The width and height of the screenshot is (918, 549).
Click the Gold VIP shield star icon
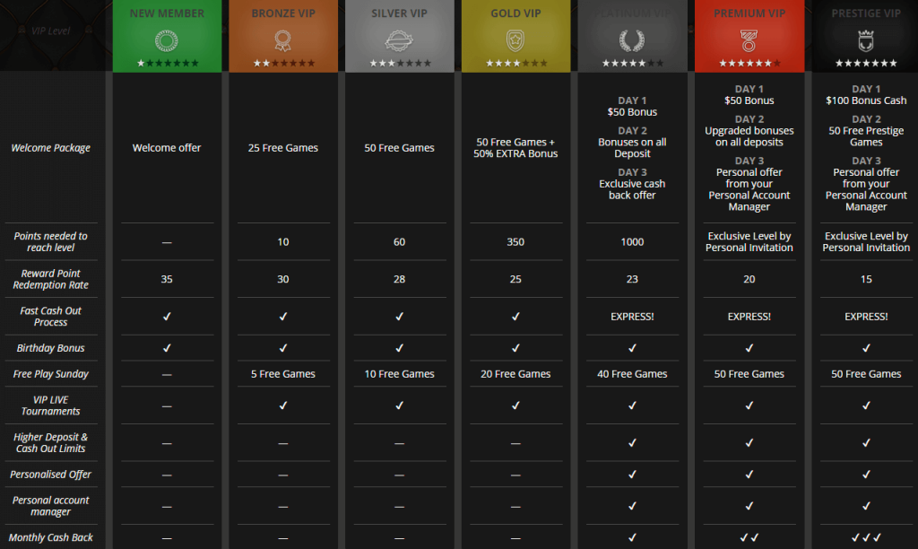click(x=515, y=41)
